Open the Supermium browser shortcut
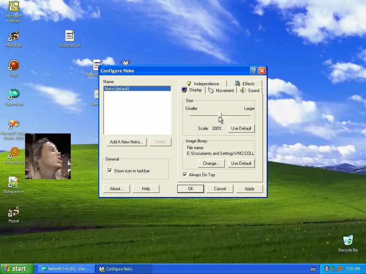 pyautogui.click(x=14, y=97)
